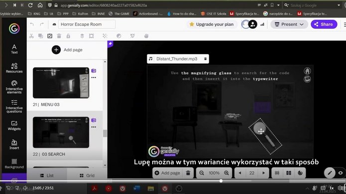Switch to List view tab

47,175
